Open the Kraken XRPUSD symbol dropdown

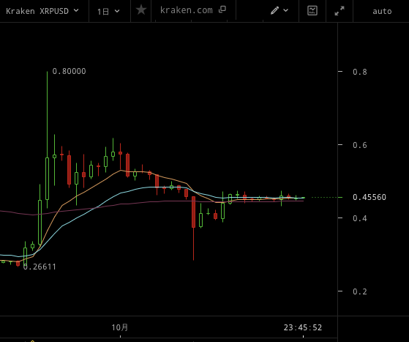tap(42, 11)
